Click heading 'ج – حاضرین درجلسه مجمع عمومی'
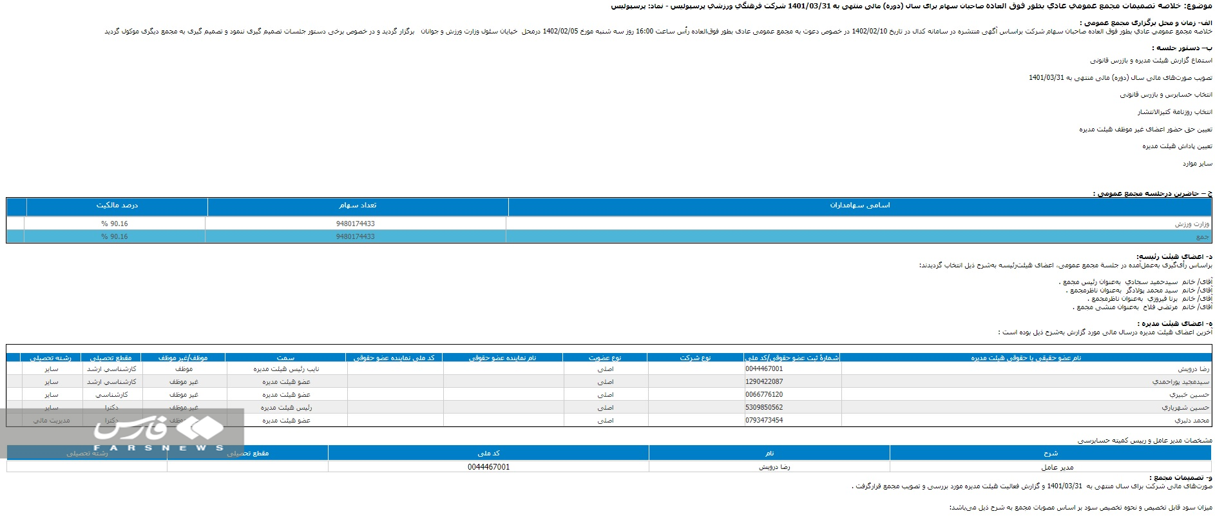Screen dimensions: 1215x516 [x=1152, y=193]
